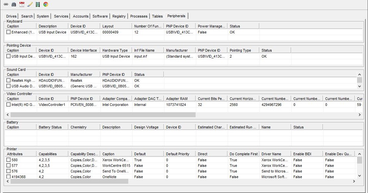Check the Enhanced keyboard row checkbox
This screenshot has height=193, width=368.
(8, 32)
